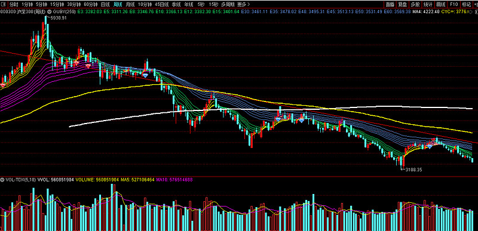Activate the 画线 drawing tool button
Screen dimensions: 478x231
[440, 4]
